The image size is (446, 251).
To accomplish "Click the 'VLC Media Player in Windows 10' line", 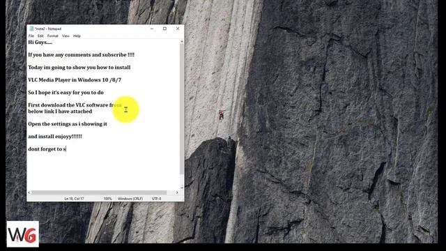I will point(75,80).
